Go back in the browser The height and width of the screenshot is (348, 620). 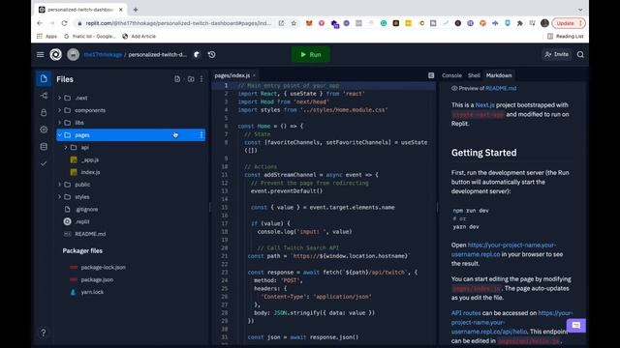point(40,23)
